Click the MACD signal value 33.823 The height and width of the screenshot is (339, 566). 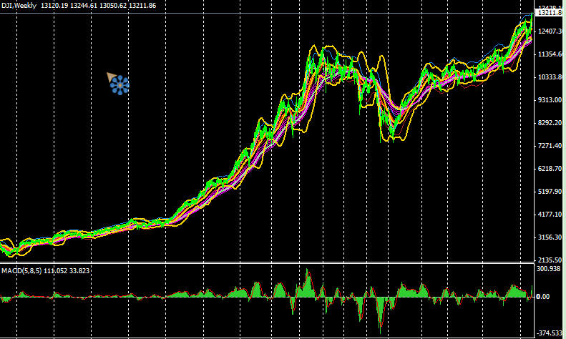79,270
